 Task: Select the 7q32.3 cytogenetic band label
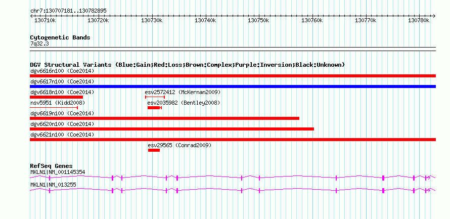39,44
